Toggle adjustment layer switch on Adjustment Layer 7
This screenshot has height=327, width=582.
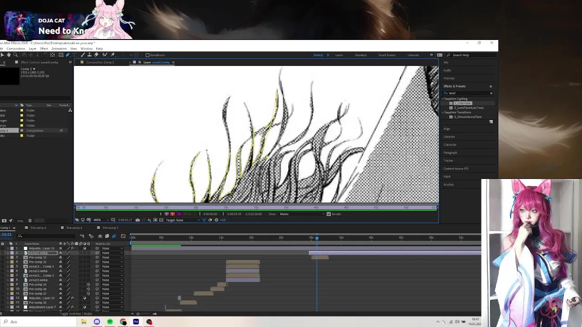click(x=85, y=307)
